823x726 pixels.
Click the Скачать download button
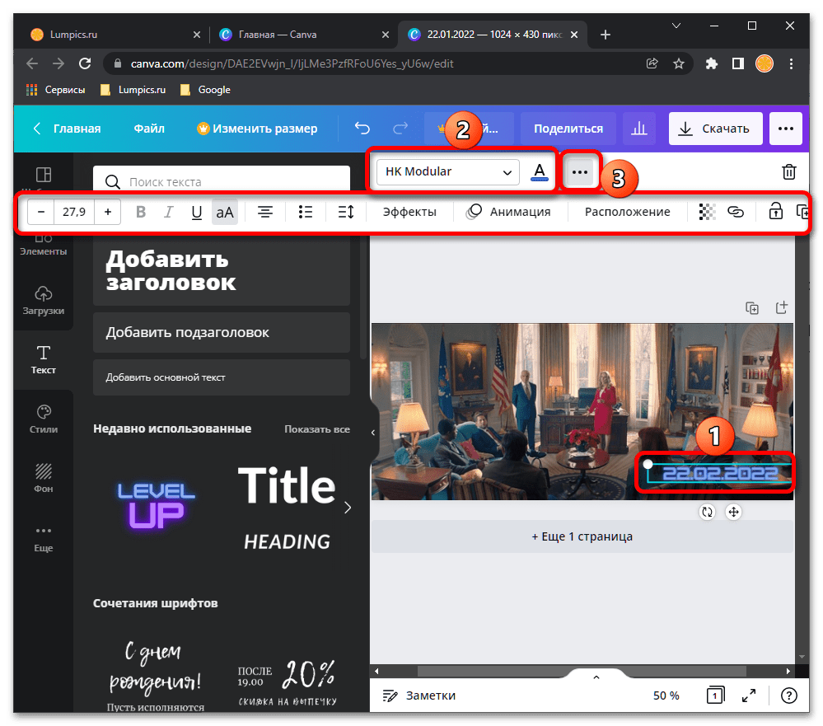(x=715, y=129)
